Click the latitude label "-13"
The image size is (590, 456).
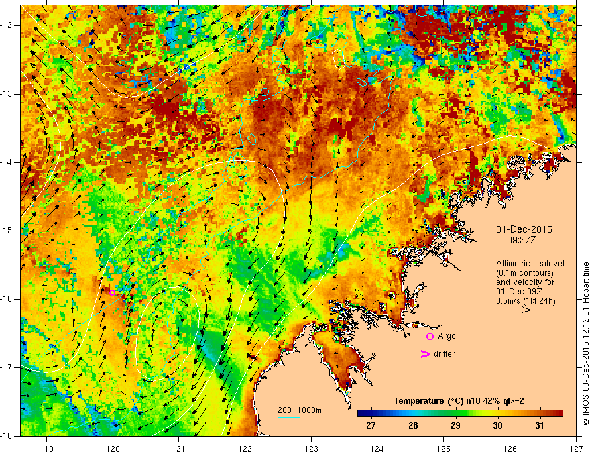pos(7,94)
